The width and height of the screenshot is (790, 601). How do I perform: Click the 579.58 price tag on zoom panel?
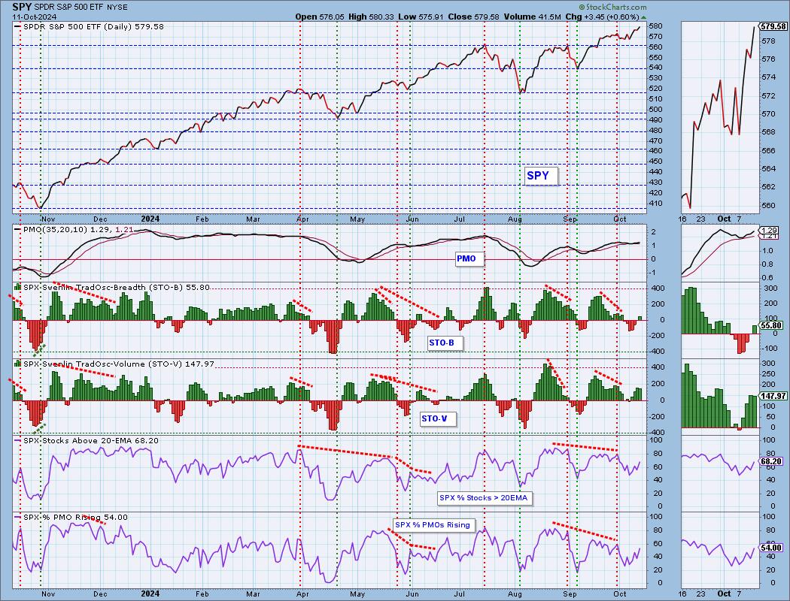pos(773,26)
